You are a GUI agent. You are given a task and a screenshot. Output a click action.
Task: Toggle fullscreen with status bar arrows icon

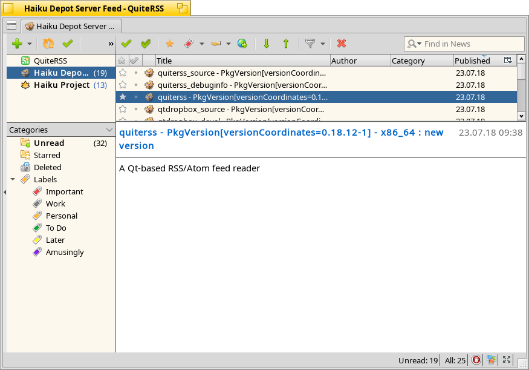coord(507,360)
